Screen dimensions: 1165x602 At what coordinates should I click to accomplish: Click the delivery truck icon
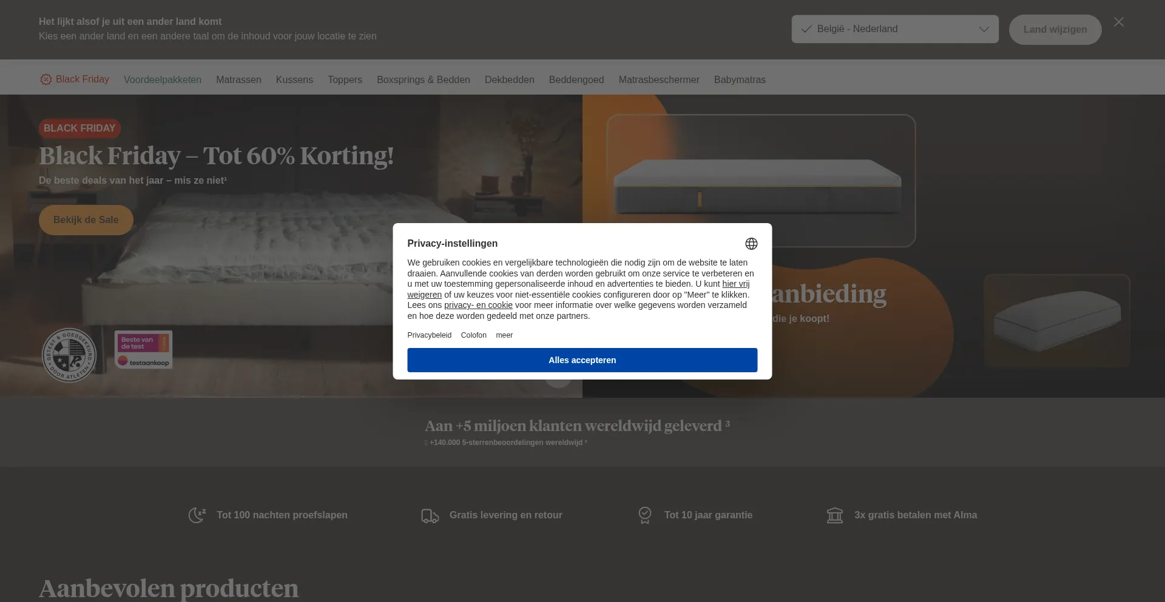click(x=430, y=515)
